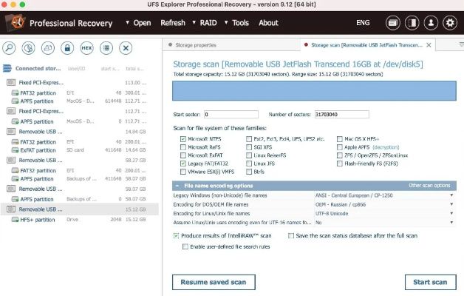
Task: Open Legacy Windows file names encoding dropdown
Action: pos(384,195)
